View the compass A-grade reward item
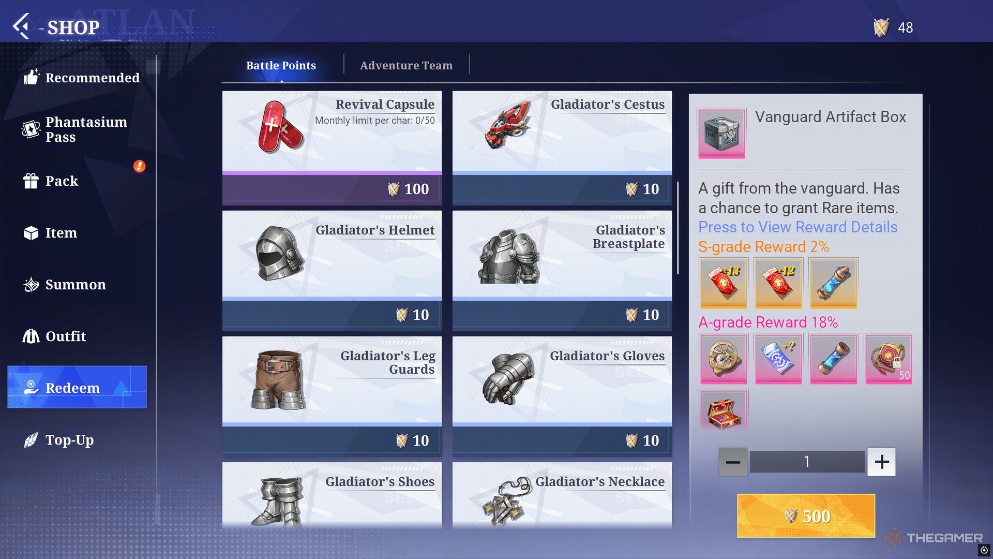Image resolution: width=993 pixels, height=559 pixels. pyautogui.click(x=723, y=359)
